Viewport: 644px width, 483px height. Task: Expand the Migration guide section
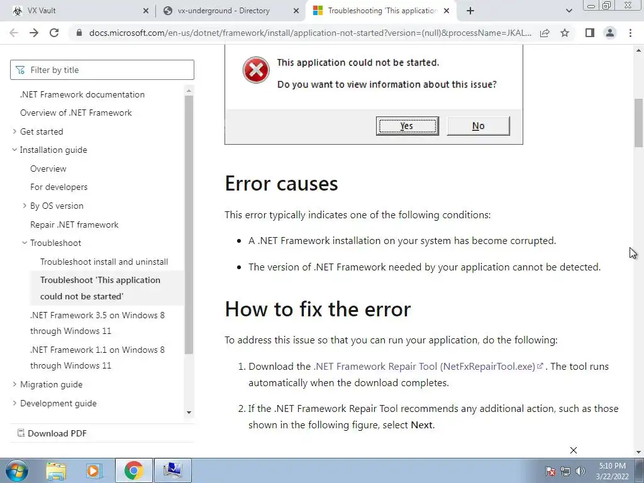(14, 384)
